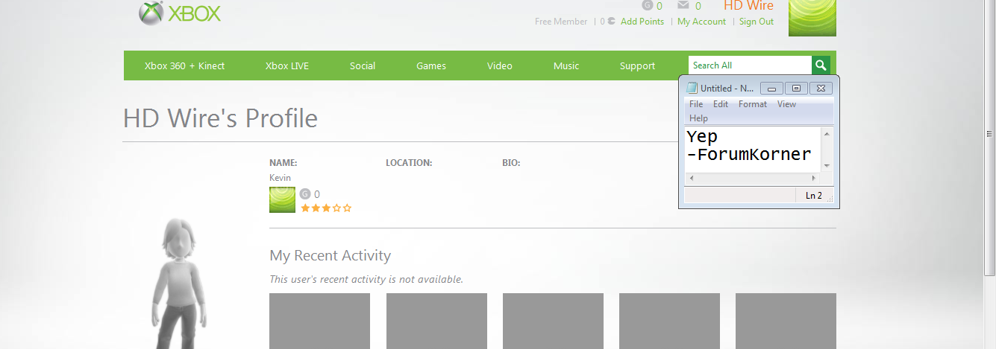
Task: Click the Gamerscore G icon beside profile gamerpic
Action: (304, 194)
